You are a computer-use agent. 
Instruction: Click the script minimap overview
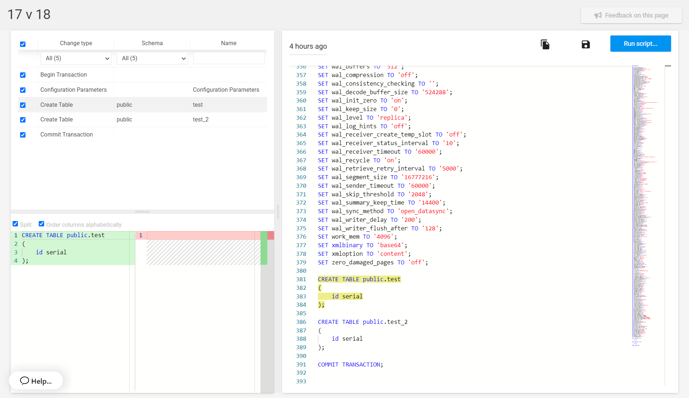click(642, 204)
